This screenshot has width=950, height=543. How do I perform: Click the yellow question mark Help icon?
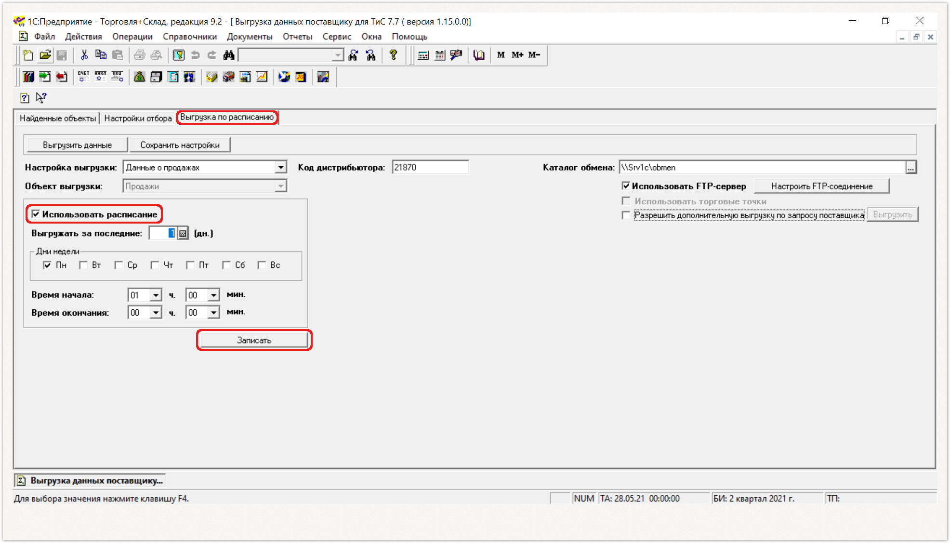click(394, 55)
